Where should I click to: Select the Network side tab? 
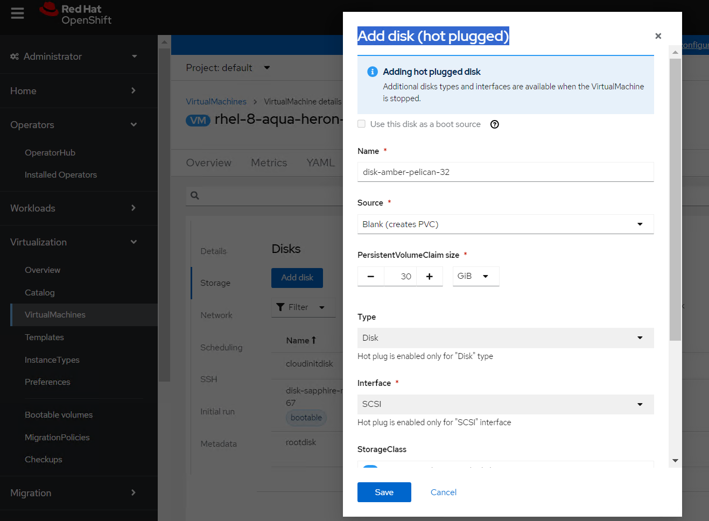tap(216, 315)
